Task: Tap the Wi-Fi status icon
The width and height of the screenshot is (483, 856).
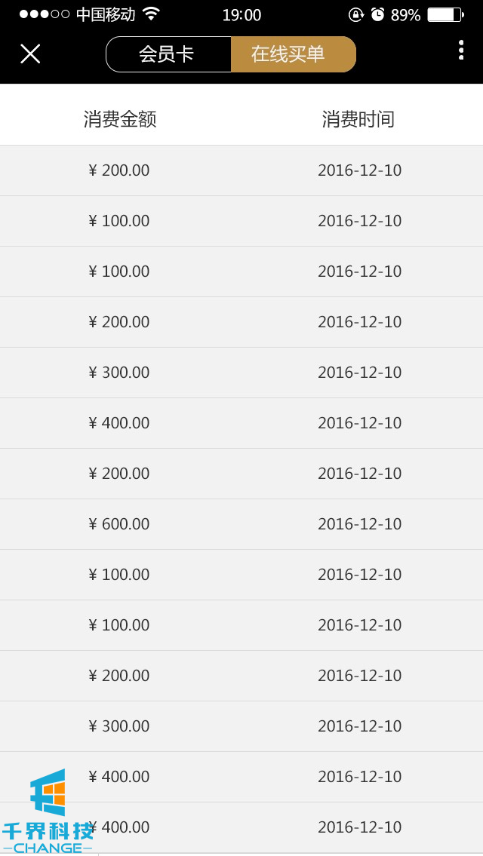Action: click(151, 14)
